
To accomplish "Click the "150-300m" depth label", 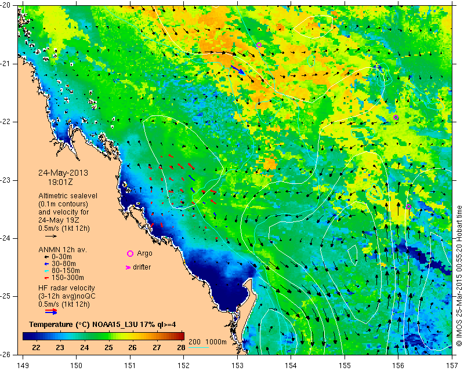I will point(68,278).
